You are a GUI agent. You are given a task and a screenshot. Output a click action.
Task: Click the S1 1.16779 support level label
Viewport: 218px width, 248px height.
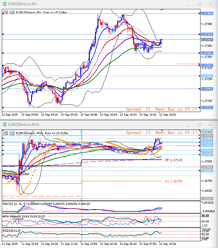click(x=173, y=181)
